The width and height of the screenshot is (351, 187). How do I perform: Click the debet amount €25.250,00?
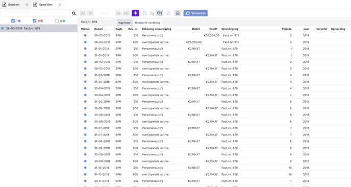coord(194,42)
